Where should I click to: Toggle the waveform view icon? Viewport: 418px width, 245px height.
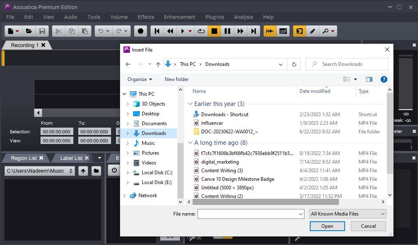point(270,31)
